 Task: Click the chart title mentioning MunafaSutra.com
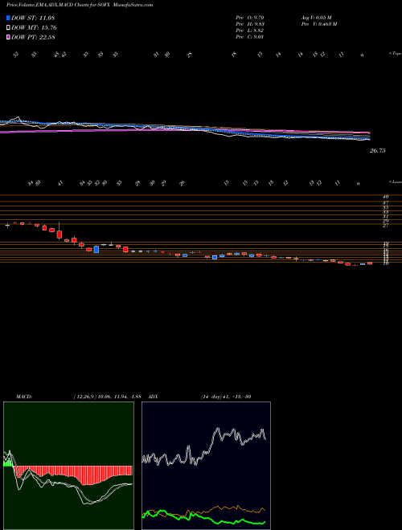[x=80, y=5]
